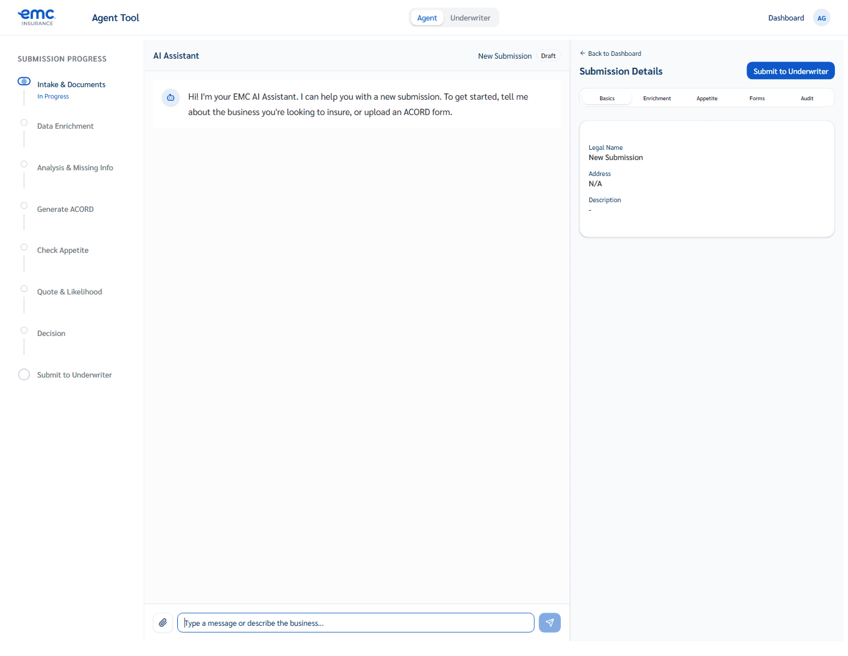
Task: Click the send message paper plane icon
Action: point(549,622)
